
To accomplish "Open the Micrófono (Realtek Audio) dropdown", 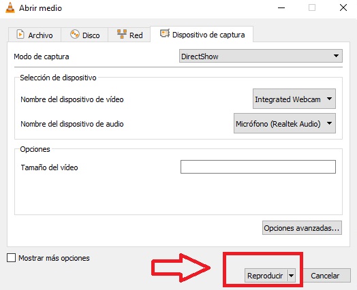I will click(285, 123).
